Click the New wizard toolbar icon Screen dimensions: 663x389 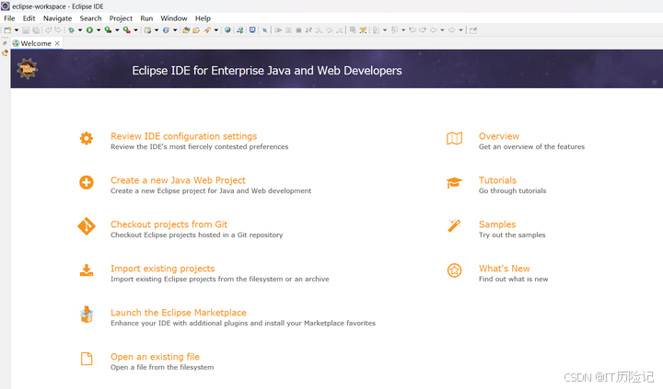coord(7,30)
